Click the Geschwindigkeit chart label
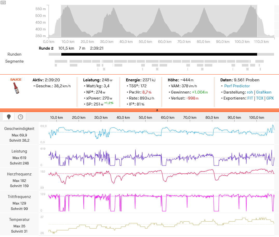This screenshot has width=279, height=237. (19, 129)
